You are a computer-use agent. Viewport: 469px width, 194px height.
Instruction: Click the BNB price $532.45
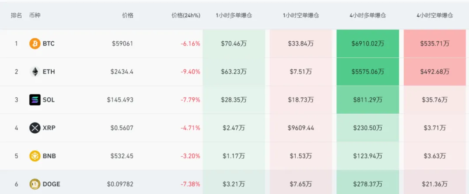tap(122, 156)
